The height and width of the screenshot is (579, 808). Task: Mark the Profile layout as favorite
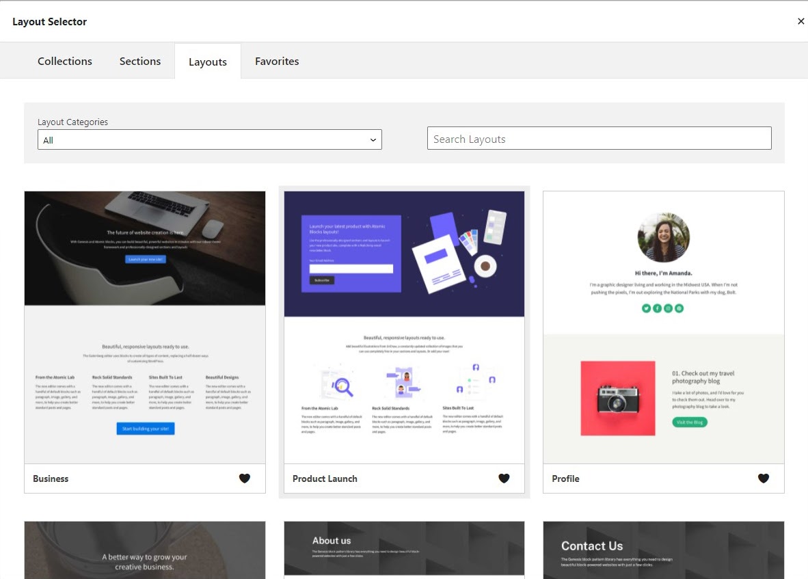point(764,479)
